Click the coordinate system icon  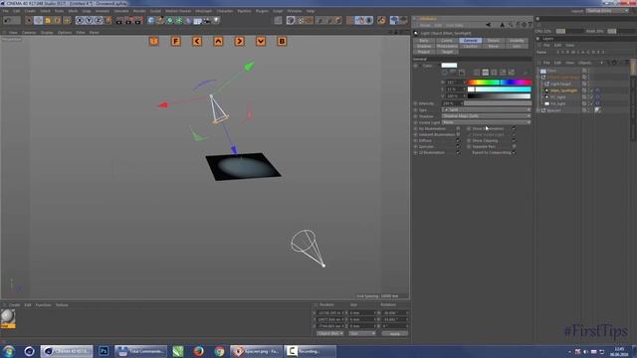(108, 20)
